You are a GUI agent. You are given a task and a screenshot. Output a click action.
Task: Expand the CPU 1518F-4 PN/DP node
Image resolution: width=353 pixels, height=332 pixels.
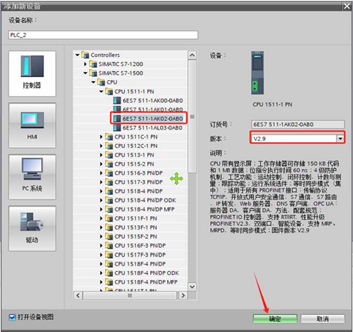click(x=101, y=264)
